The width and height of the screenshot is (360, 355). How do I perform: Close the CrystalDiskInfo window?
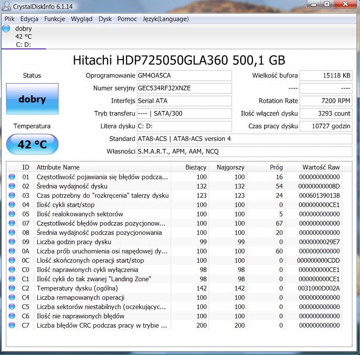point(345,4)
